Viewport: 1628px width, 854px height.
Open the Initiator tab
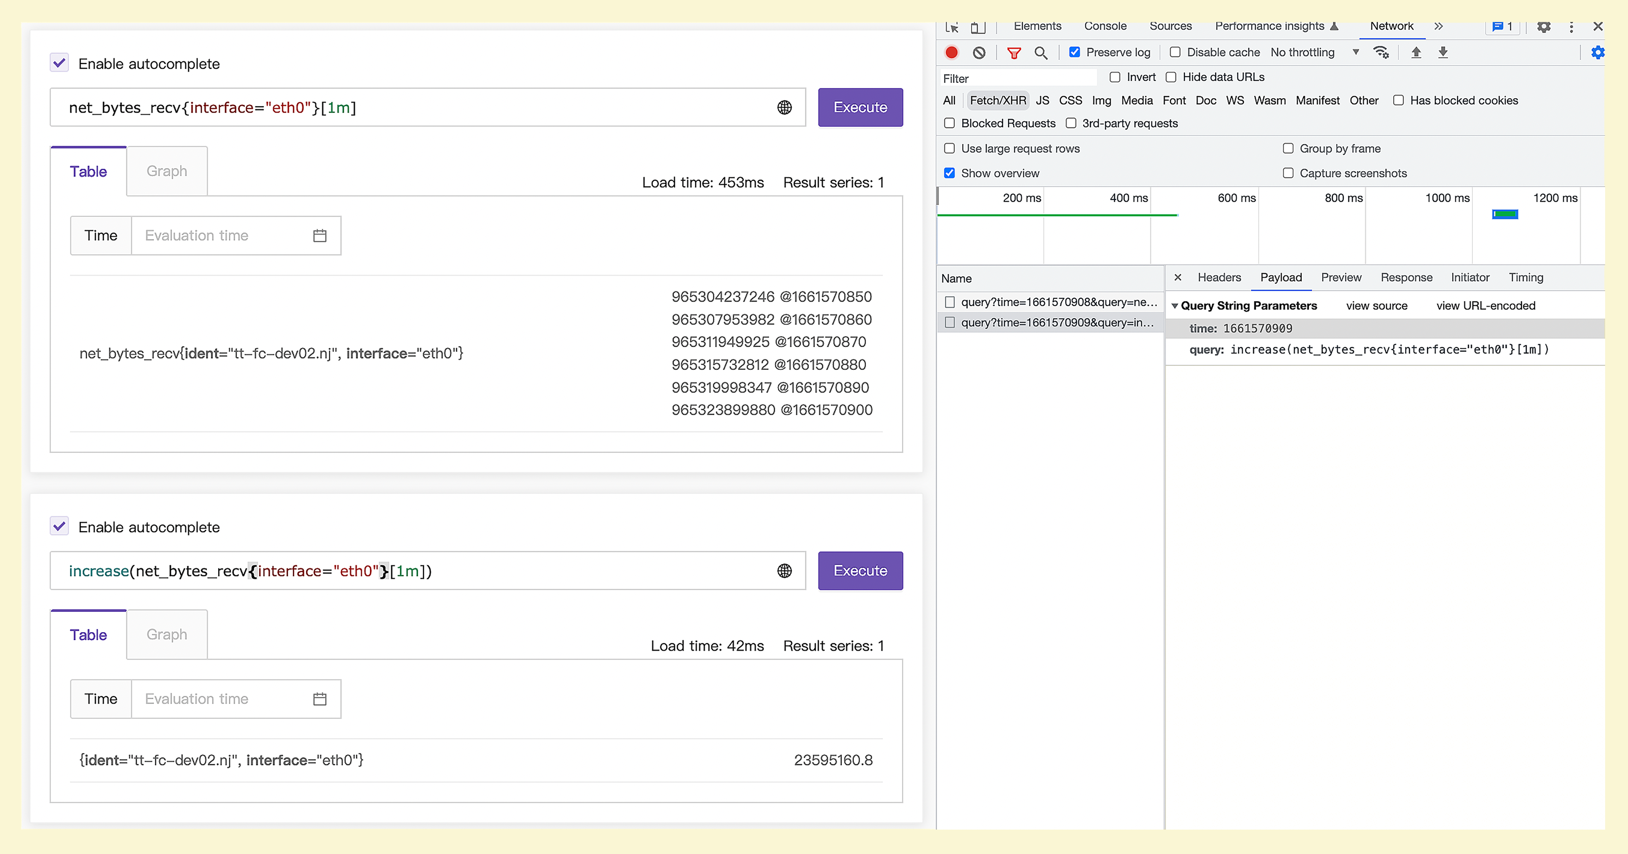(x=1470, y=277)
